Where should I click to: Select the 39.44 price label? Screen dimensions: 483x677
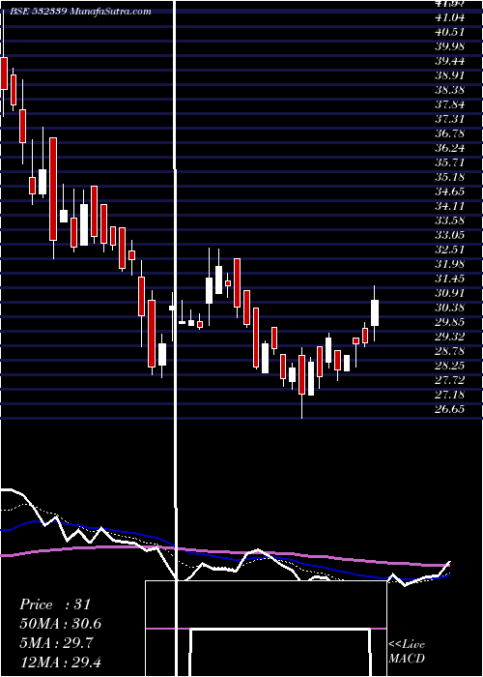click(x=449, y=61)
